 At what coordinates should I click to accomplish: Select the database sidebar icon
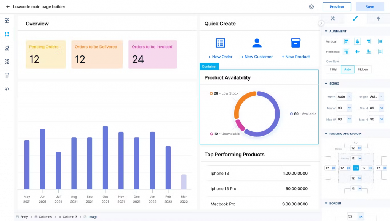[7, 75]
